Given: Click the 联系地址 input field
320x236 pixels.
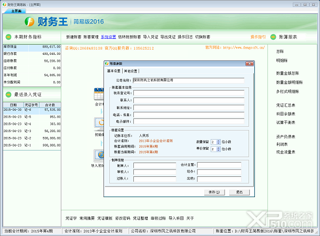Looking at the screenshot, I should tap(189, 108).
